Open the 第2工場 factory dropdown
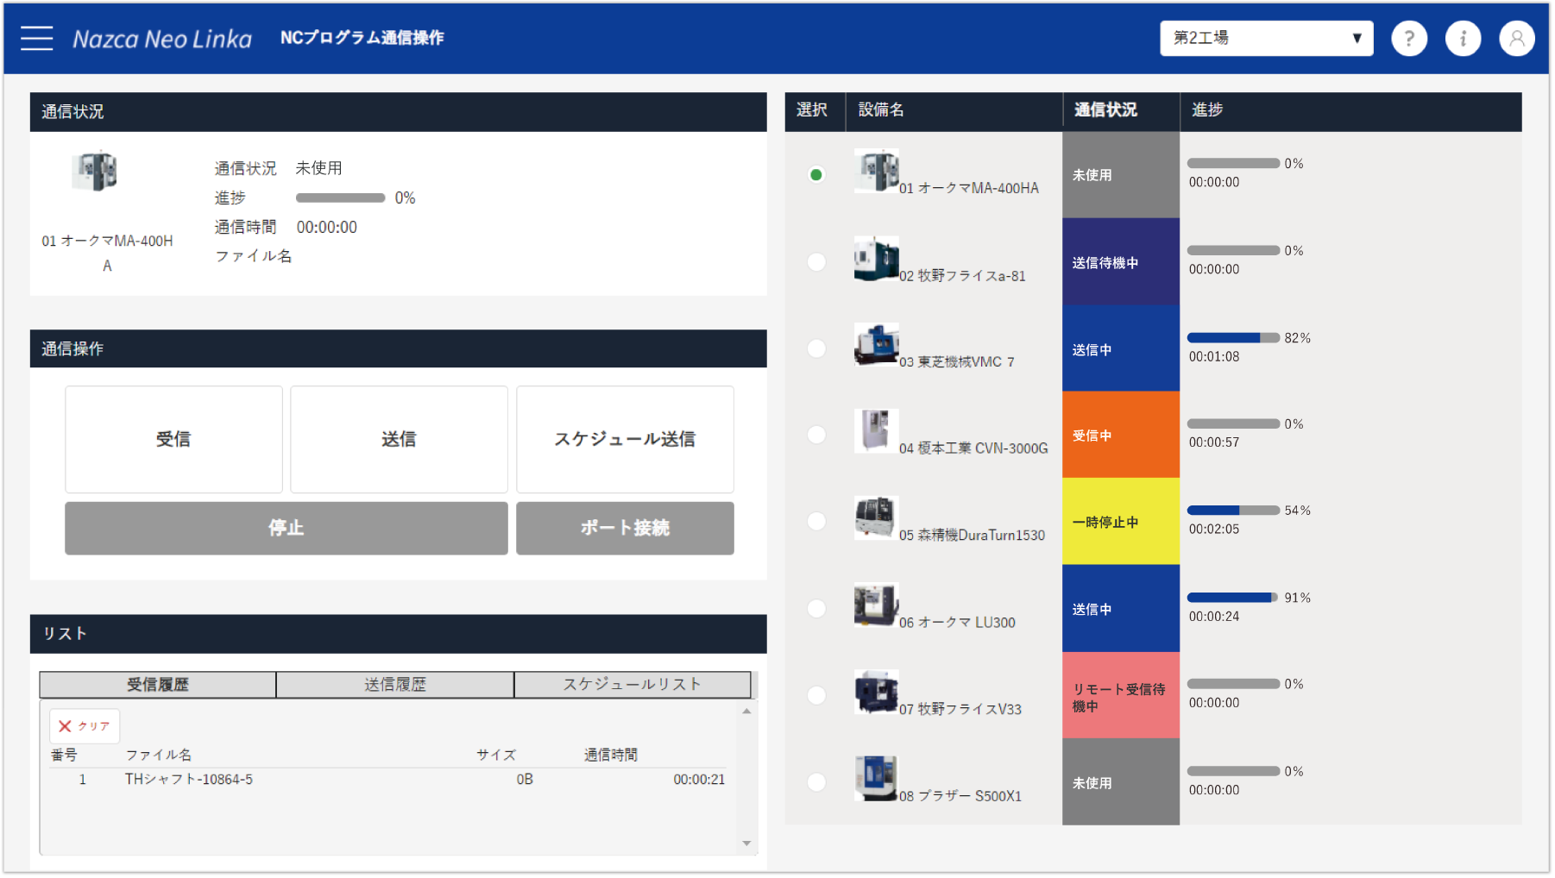Image resolution: width=1555 pixels, height=878 pixels. 1265,38
